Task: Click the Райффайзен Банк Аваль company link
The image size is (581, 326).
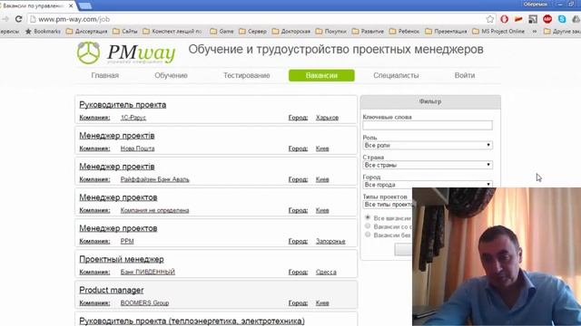Action: (x=155, y=179)
